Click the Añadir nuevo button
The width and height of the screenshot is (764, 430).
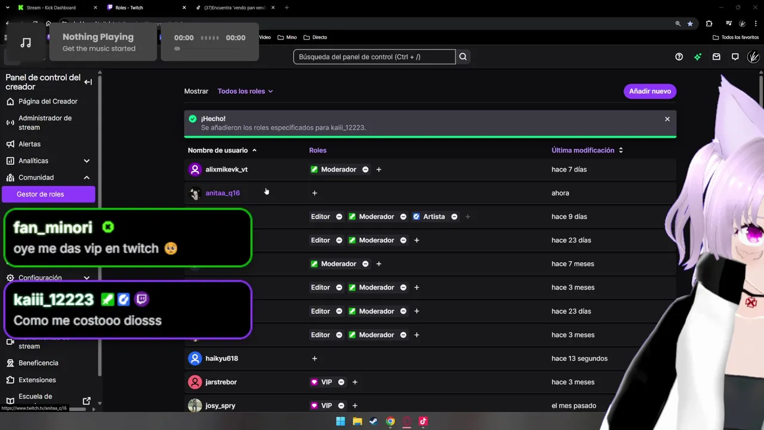[650, 91]
